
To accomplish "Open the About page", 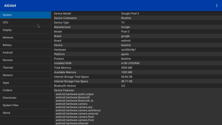I will point(26,112).
